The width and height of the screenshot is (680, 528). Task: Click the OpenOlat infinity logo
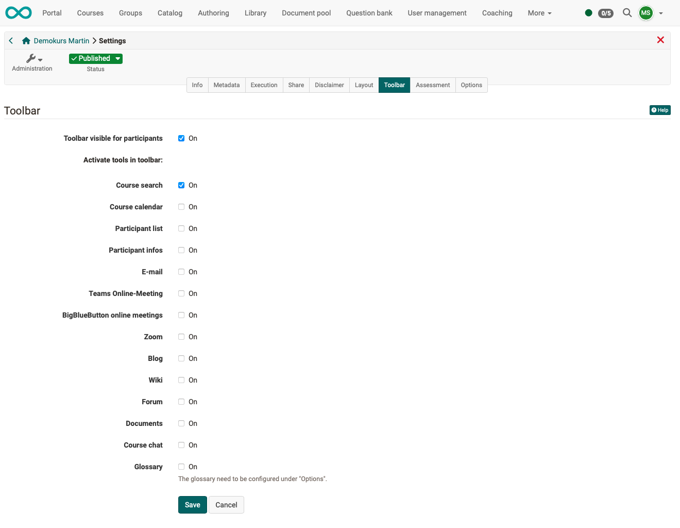pos(18,13)
